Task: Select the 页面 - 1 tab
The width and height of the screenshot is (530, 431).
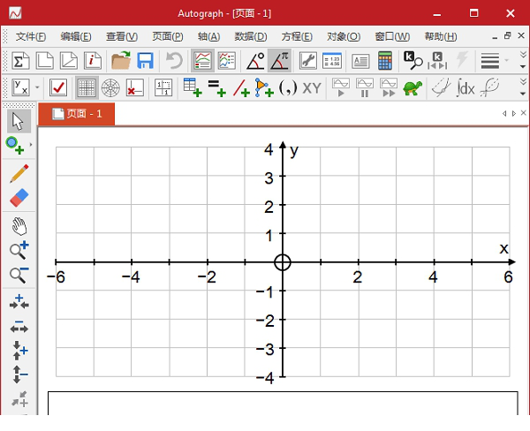Action: coord(77,114)
